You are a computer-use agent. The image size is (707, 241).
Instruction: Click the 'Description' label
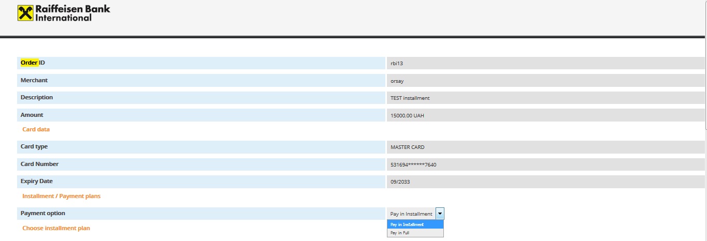pyautogui.click(x=37, y=97)
